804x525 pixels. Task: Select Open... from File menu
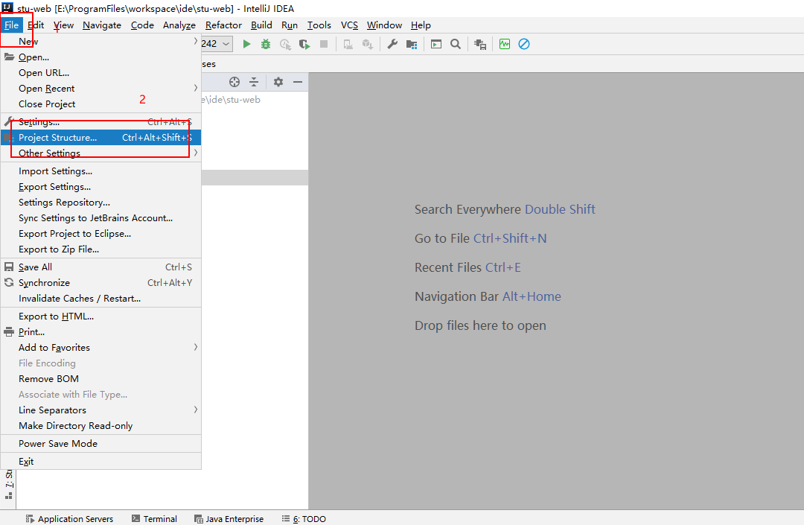100,57
